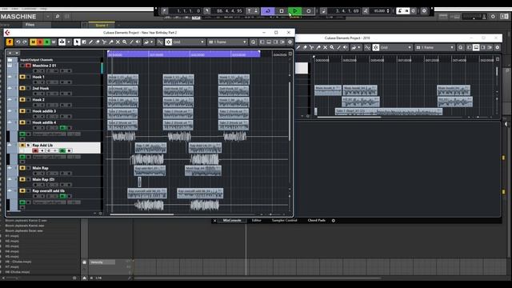Viewport: 512px width, 288px height.
Task: Toggle Snap on/off in front window
Action: (x=169, y=42)
